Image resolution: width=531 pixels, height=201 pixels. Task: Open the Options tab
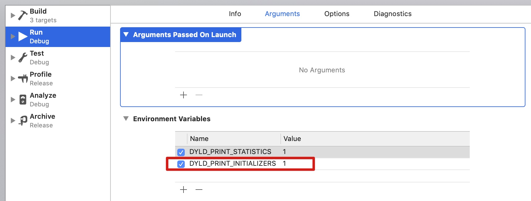[x=337, y=14]
